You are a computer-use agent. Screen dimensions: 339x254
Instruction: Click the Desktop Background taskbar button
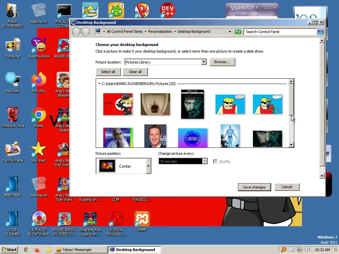134,250
